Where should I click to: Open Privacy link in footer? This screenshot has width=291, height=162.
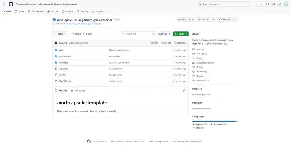[x=120, y=141]
